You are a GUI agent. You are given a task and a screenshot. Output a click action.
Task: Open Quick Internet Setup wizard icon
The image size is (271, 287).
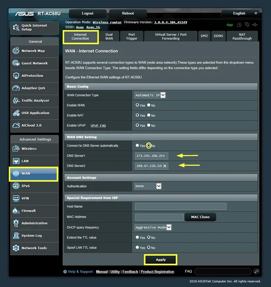pos(16,27)
